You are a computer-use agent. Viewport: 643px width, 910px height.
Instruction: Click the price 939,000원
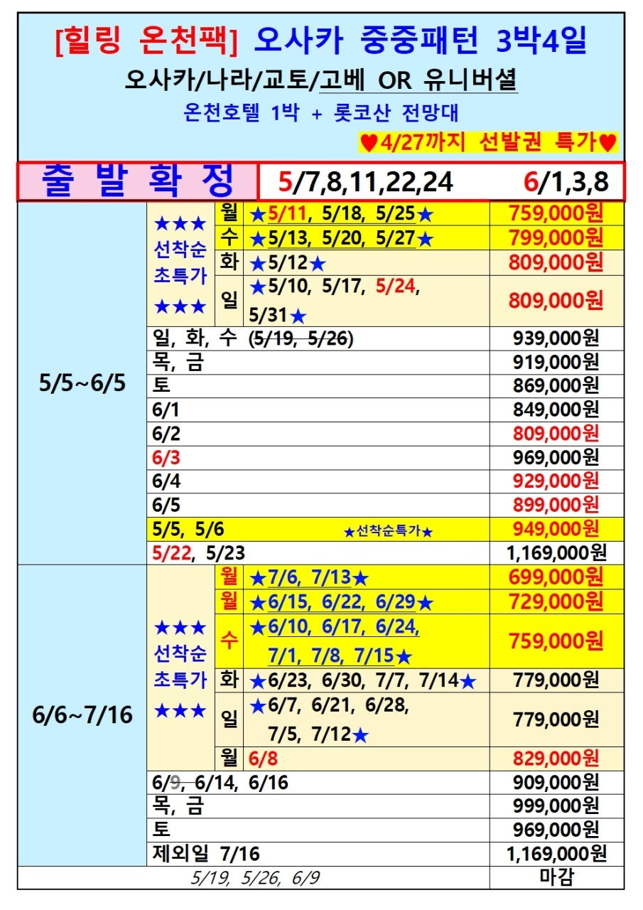(556, 339)
